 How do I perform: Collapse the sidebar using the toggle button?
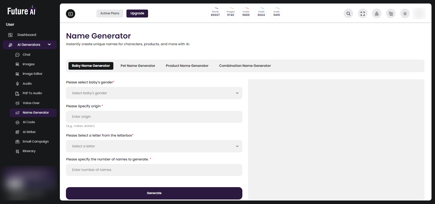70,13
